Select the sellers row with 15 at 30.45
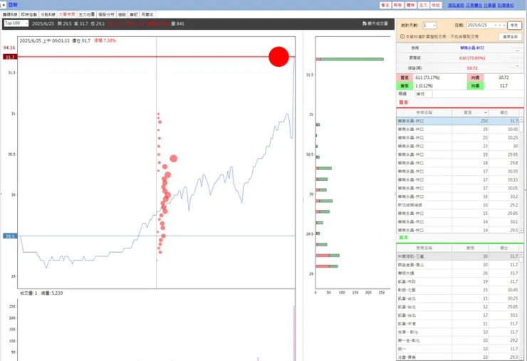Image resolution: width=527 pixels, height=361 pixels. pyautogui.click(x=458, y=290)
